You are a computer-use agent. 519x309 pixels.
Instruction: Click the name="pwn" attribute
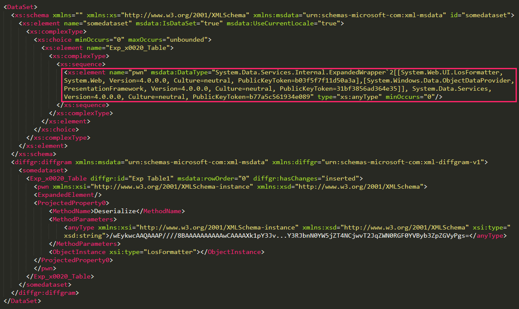[x=128, y=72]
